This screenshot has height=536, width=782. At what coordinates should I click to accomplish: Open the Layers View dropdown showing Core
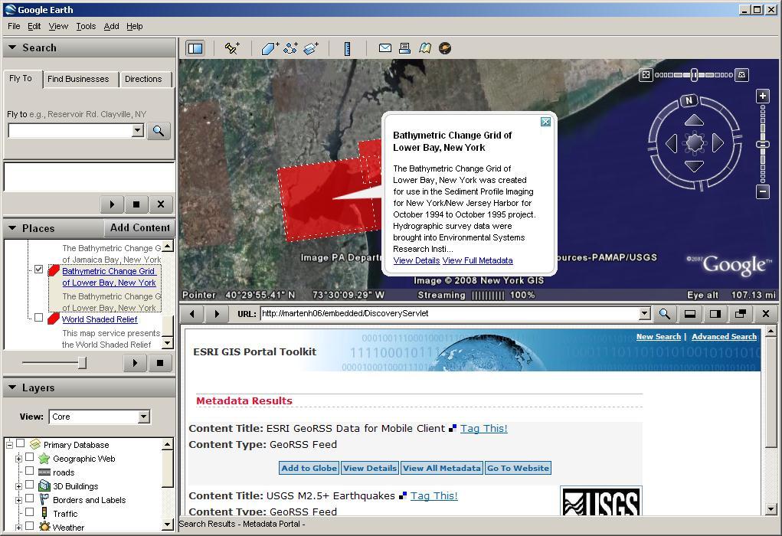pyautogui.click(x=144, y=417)
